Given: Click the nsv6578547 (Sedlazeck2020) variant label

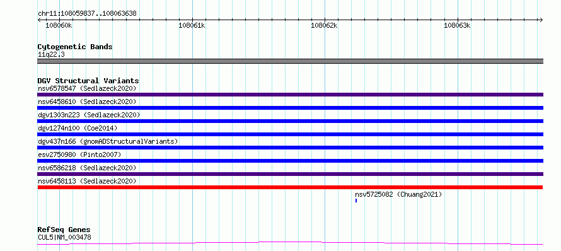Looking at the screenshot, I should click(x=87, y=88).
